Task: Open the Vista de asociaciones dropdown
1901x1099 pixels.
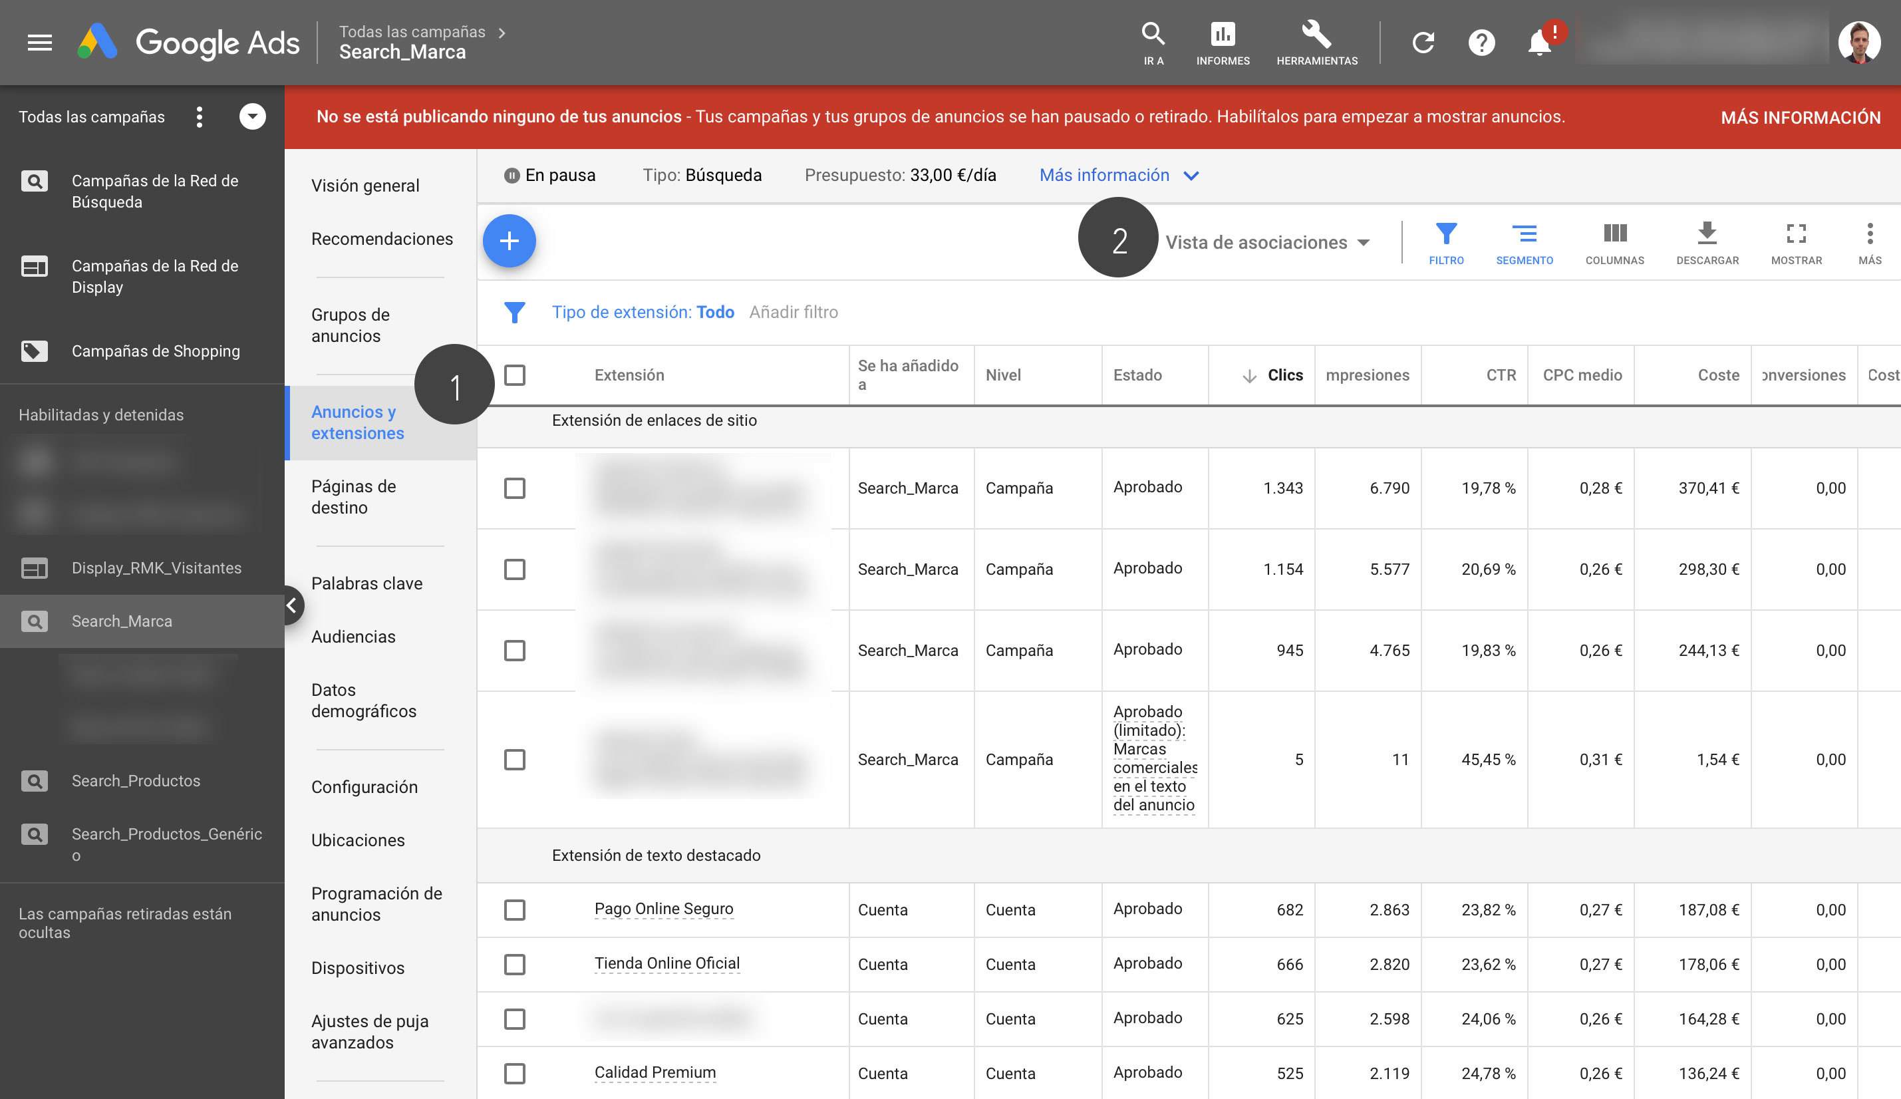Action: click(1267, 243)
